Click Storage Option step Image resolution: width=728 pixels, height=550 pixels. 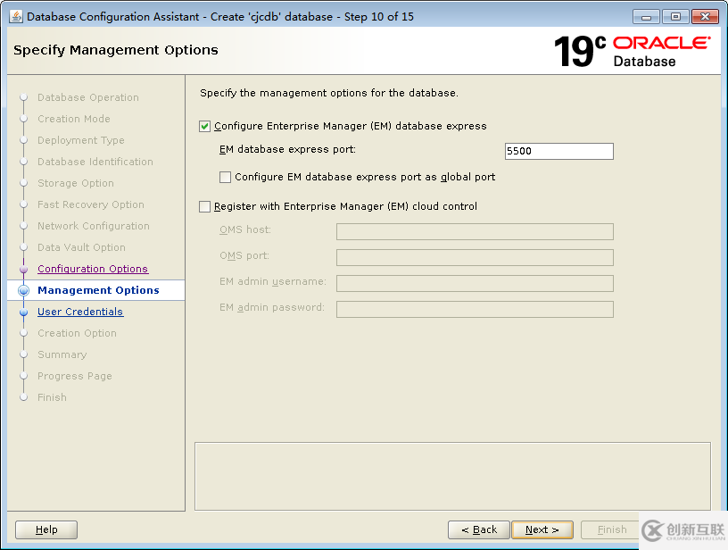click(x=76, y=183)
